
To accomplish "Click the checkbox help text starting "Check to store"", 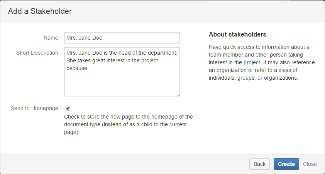I will coord(128,124).
